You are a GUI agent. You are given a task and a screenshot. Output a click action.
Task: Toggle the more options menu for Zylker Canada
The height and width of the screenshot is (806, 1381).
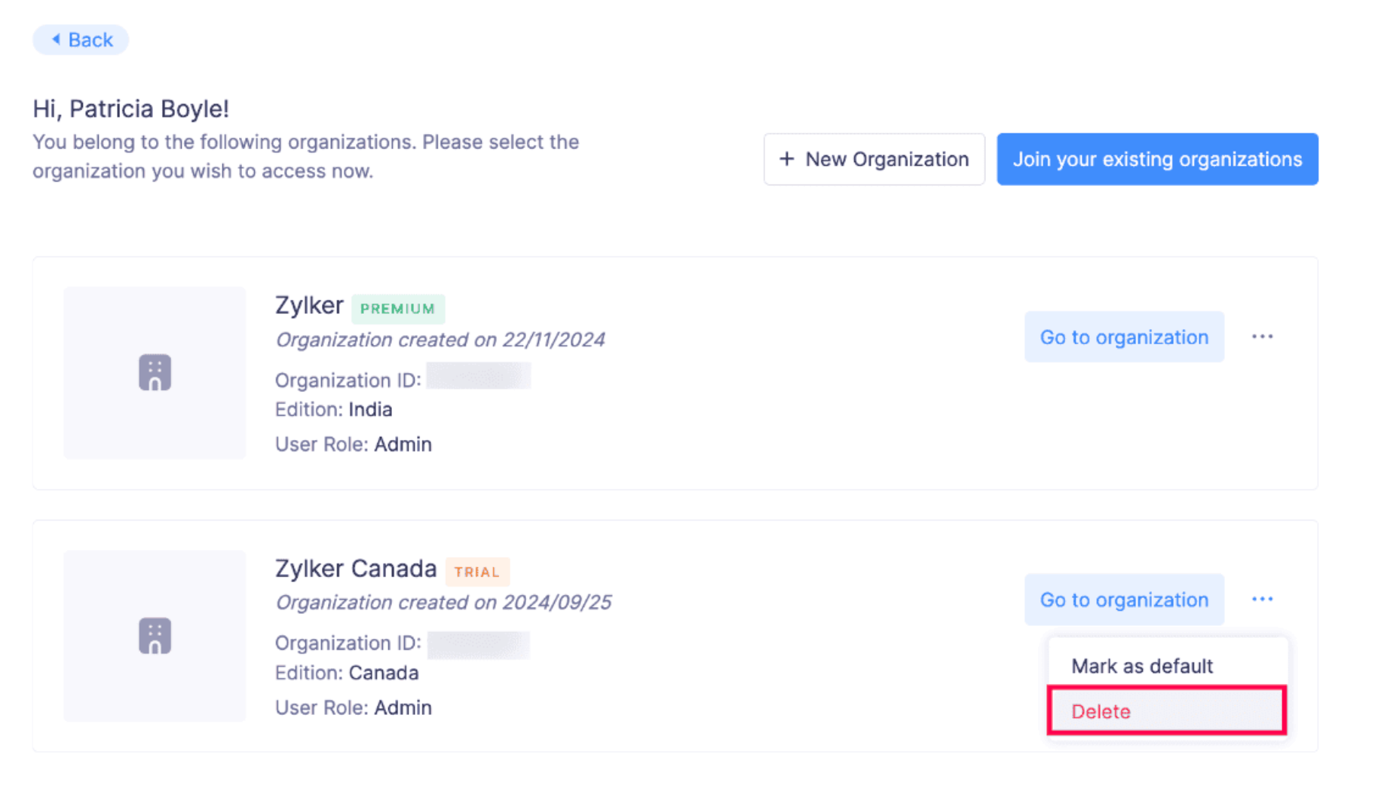point(1262,600)
